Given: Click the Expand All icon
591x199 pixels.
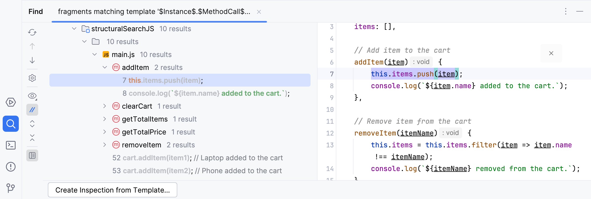Looking at the screenshot, I should [32, 124].
